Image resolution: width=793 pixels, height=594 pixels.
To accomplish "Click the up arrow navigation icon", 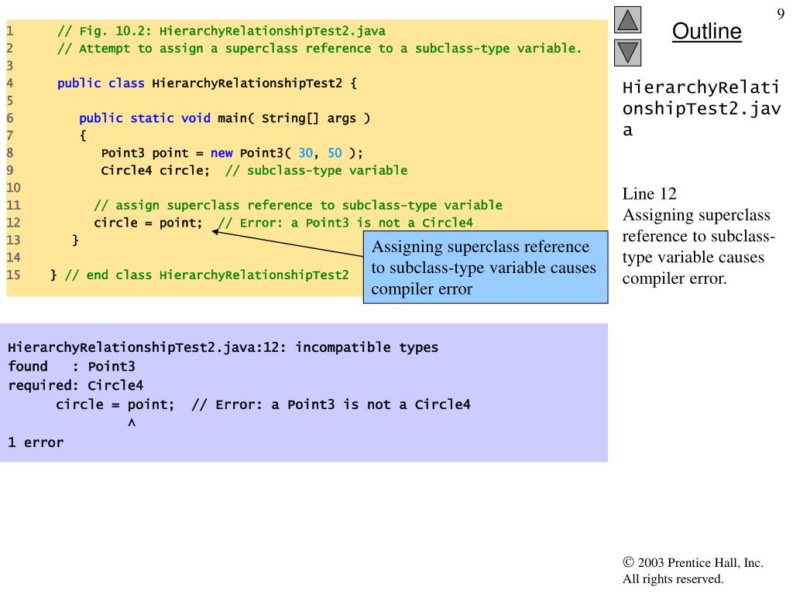I will (x=627, y=19).
